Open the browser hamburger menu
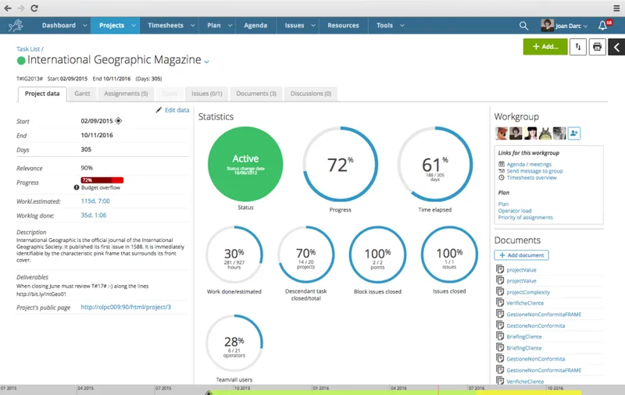 tap(616, 8)
